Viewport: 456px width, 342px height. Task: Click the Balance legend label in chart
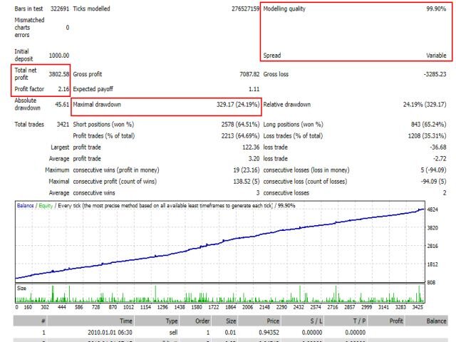(26, 206)
